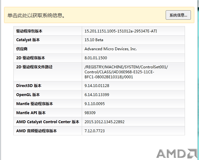
Task: Select the 供应商 label
Action: click(22, 49)
